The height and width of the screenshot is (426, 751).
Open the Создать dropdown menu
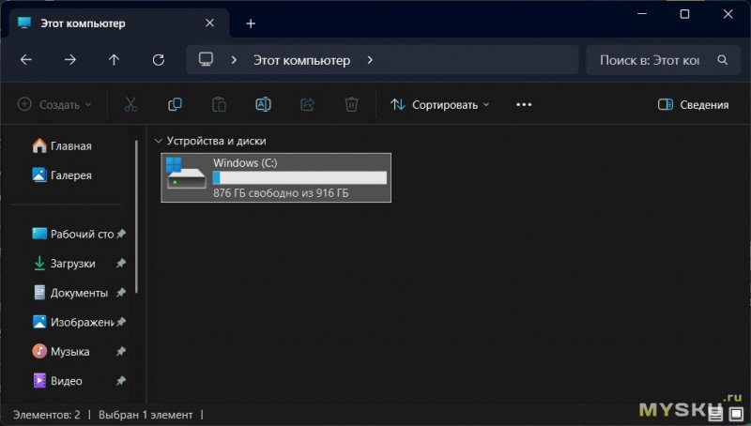(x=54, y=105)
